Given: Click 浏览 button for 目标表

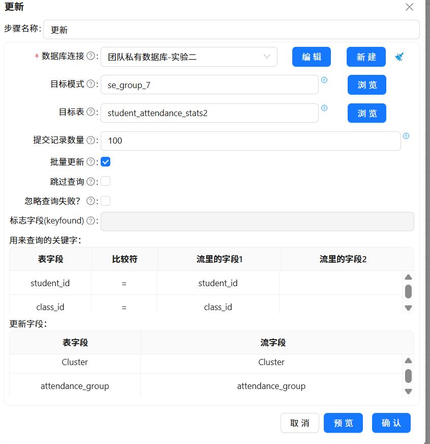Looking at the screenshot, I should [366, 113].
